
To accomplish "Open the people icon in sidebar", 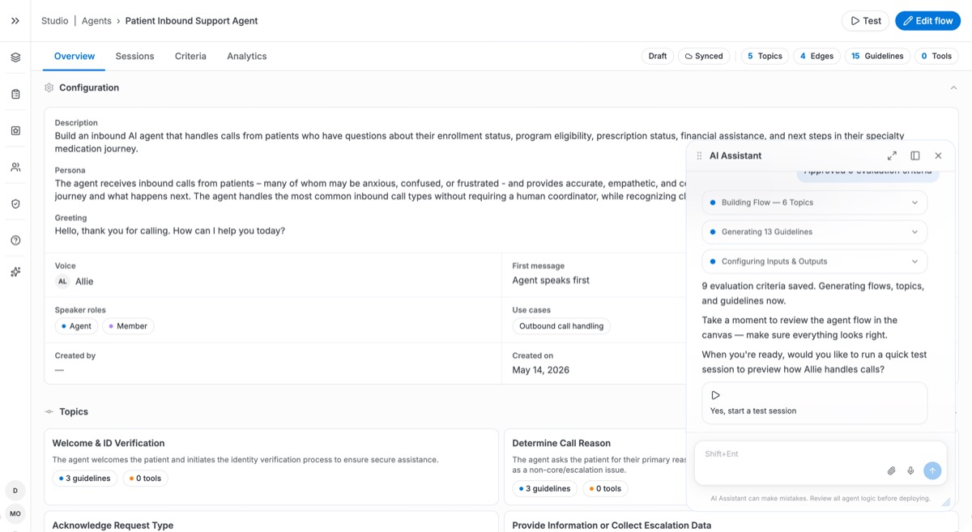I will (15, 168).
